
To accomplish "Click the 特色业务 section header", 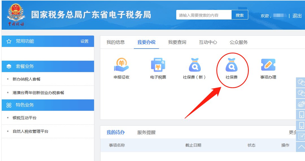I will point(48,105).
